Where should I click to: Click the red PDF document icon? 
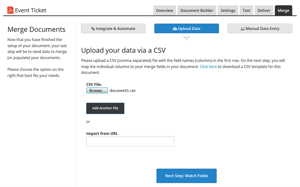tap(10, 10)
